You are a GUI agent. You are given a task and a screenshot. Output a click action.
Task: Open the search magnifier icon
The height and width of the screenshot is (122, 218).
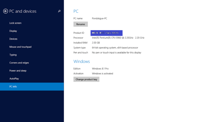pos(59,11)
